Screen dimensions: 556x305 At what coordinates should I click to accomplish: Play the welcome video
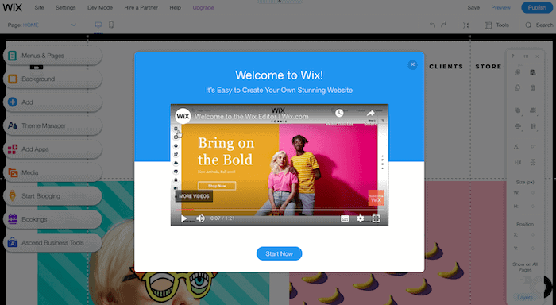click(183, 218)
